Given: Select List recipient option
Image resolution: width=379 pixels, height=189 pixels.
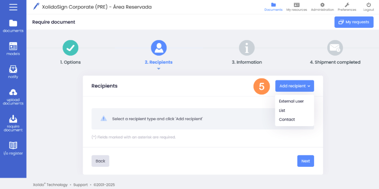Looking at the screenshot, I should (282, 110).
